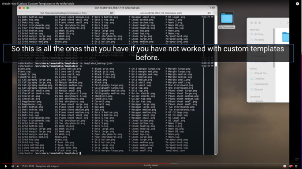Image resolution: width=302 pixels, height=169 pixels.
Task: Click 'P Margin large.png' file name
Action: coord(178,69)
